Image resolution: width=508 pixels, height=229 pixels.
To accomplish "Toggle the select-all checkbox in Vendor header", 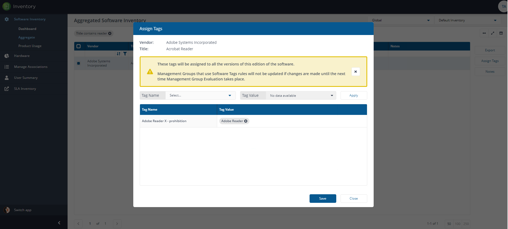I will (79, 46).
